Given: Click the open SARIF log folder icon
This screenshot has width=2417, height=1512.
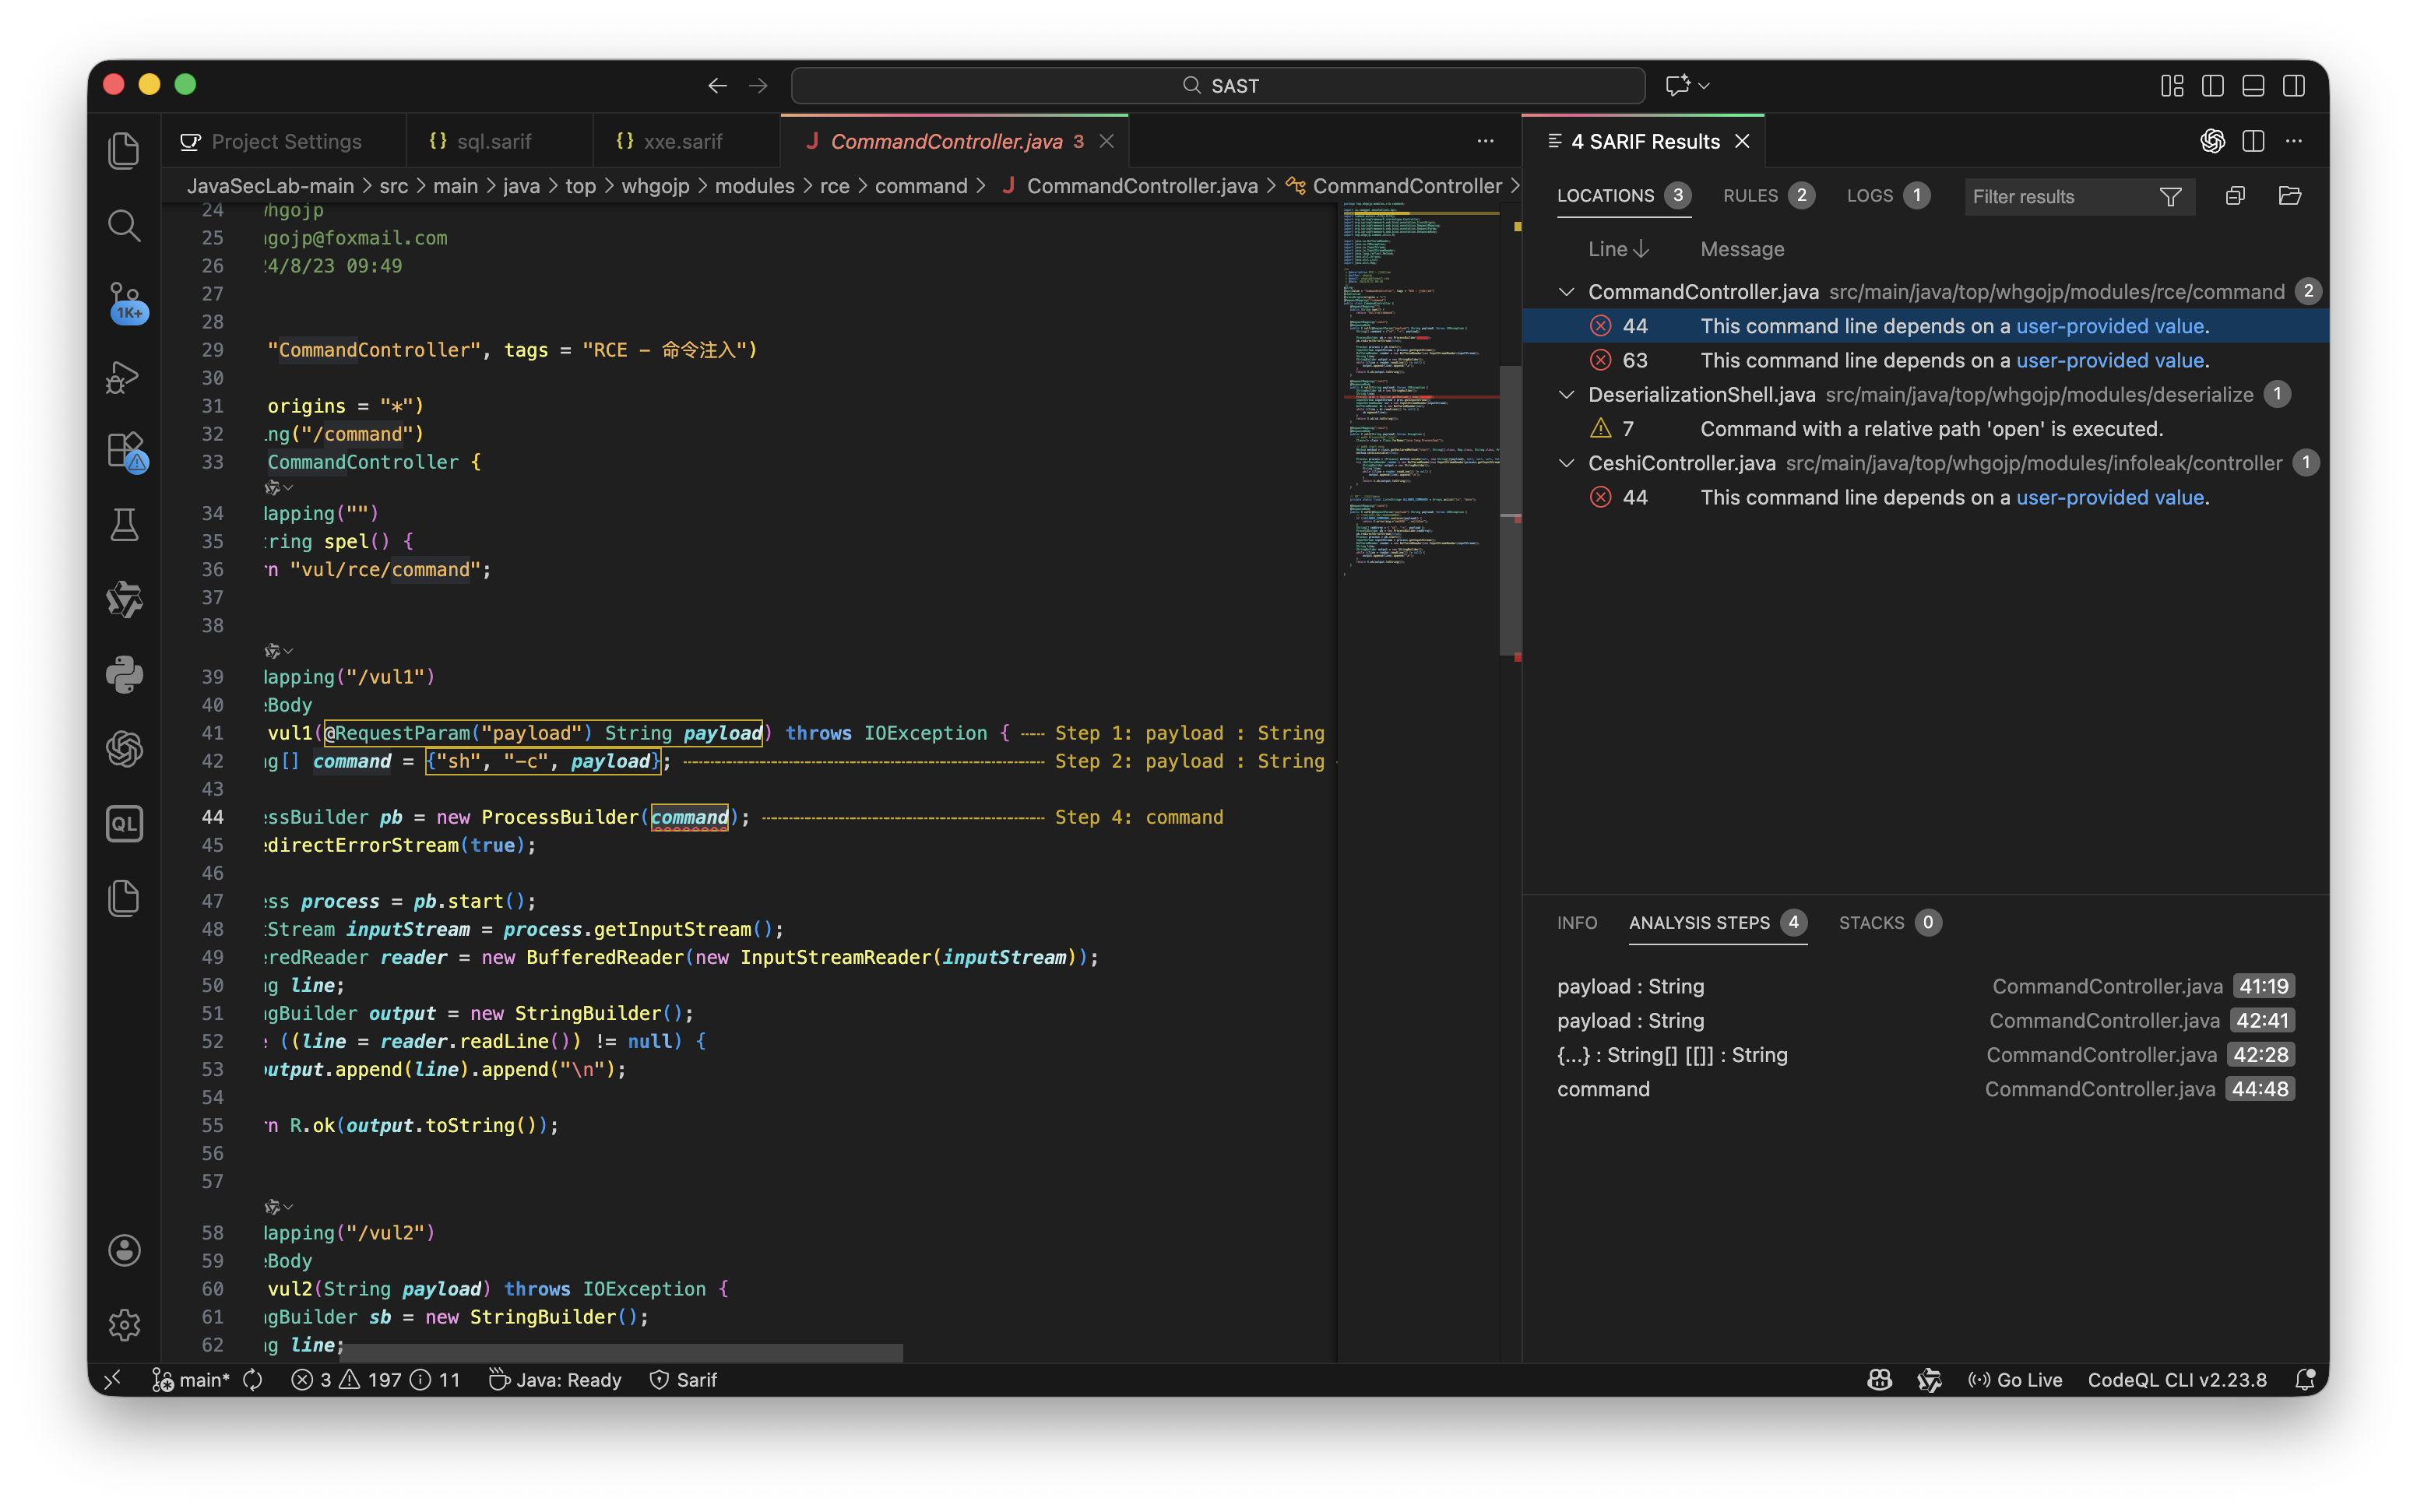Looking at the screenshot, I should pos(2289,196).
